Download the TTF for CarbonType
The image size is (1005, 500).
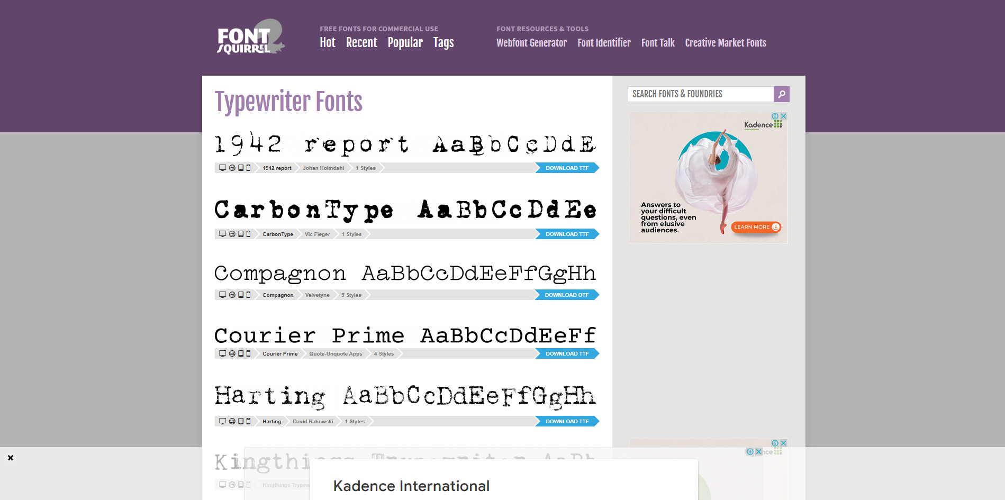tap(567, 234)
